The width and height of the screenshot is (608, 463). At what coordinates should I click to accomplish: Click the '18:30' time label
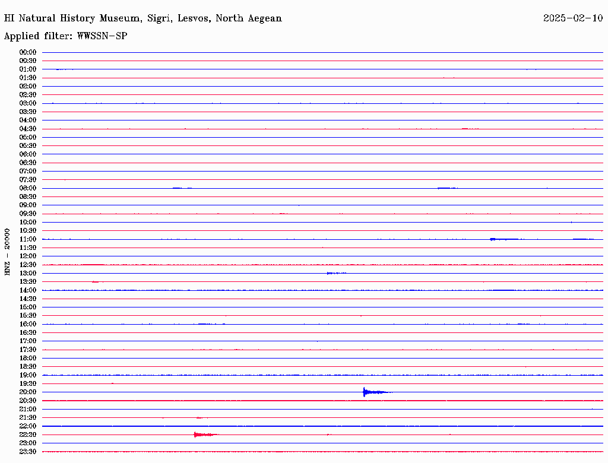[x=28, y=367]
